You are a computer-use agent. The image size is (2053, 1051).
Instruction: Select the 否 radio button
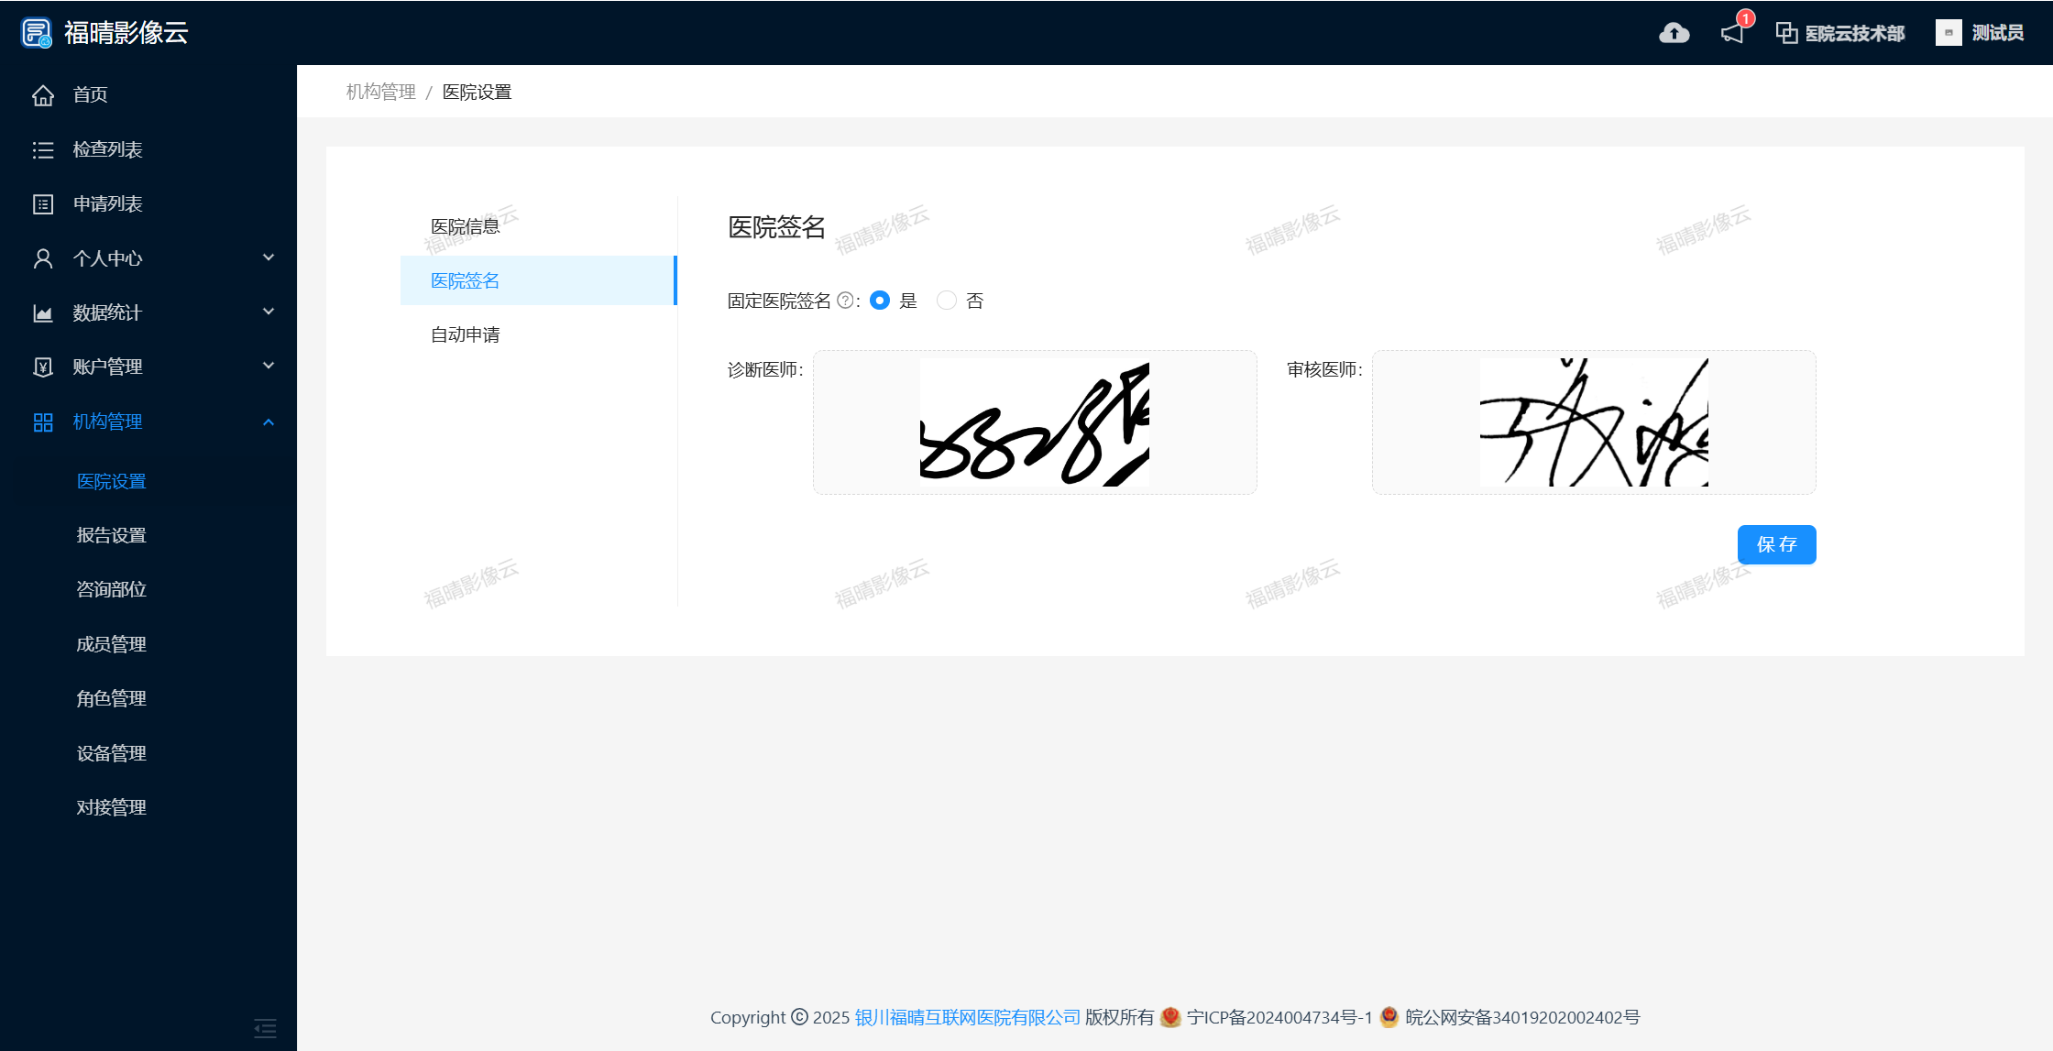click(946, 300)
